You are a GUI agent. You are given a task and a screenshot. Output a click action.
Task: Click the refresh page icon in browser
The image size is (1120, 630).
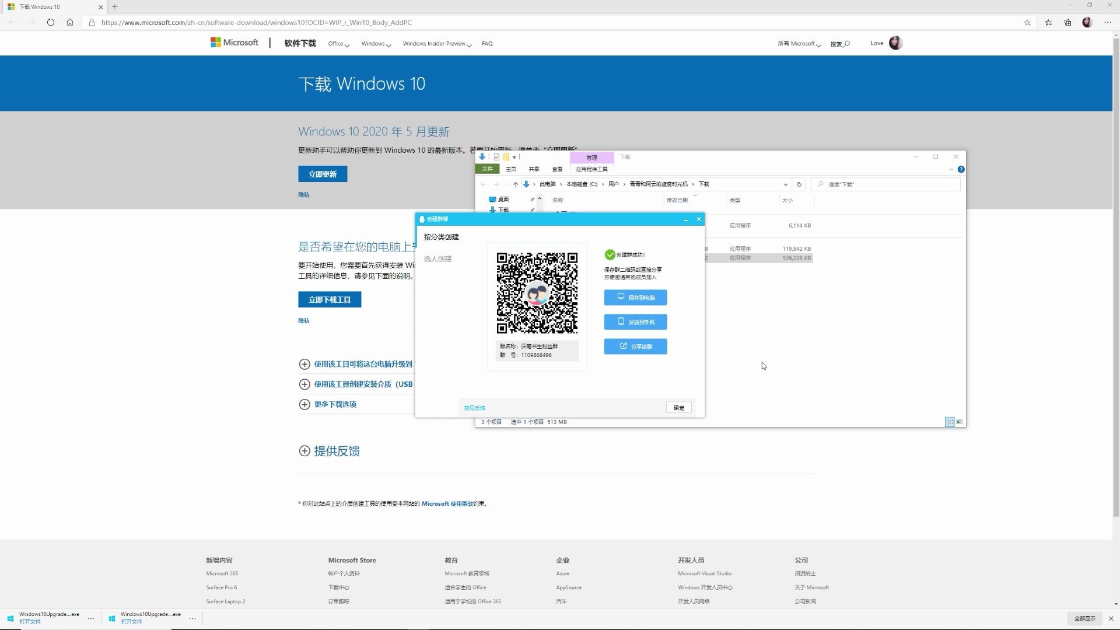(50, 22)
